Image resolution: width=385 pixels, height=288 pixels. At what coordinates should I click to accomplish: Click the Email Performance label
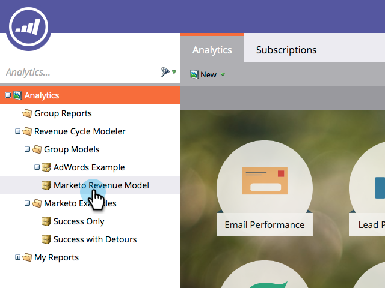(x=265, y=225)
